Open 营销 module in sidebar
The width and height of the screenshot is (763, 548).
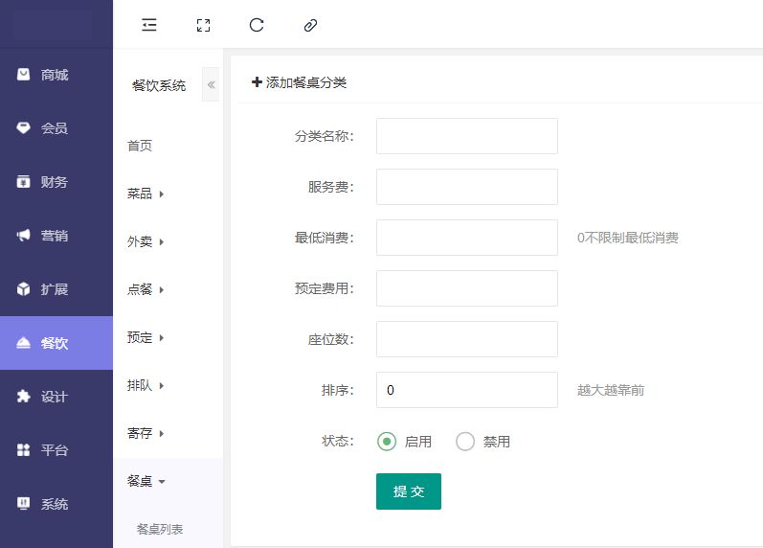56,236
